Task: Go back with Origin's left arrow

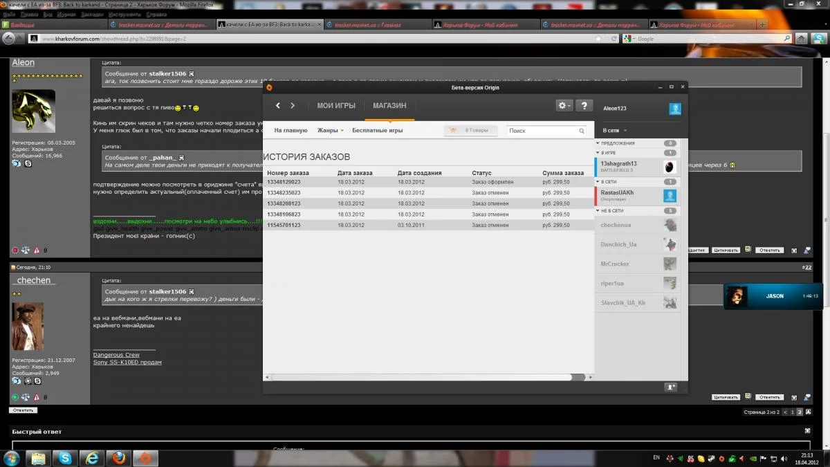Action: pyautogui.click(x=278, y=106)
